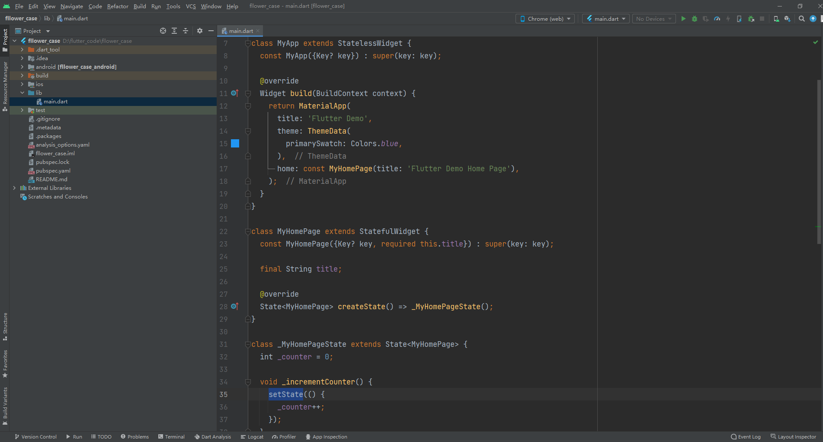Open the Problems tool window
823x442 pixels.
[x=135, y=437]
